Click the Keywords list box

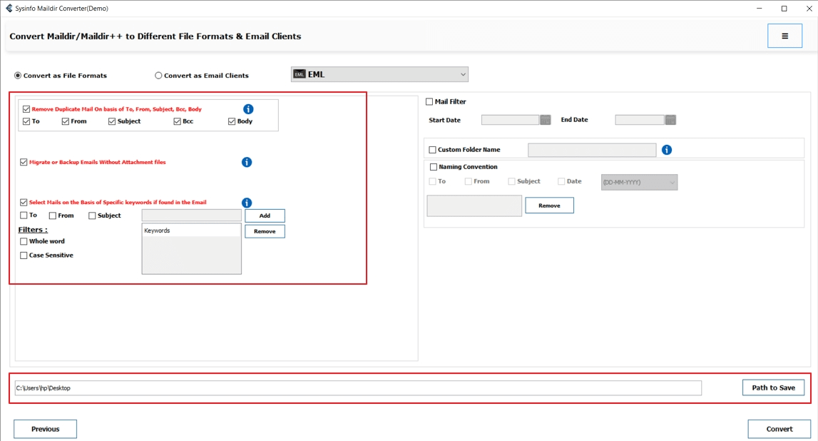pyautogui.click(x=191, y=249)
